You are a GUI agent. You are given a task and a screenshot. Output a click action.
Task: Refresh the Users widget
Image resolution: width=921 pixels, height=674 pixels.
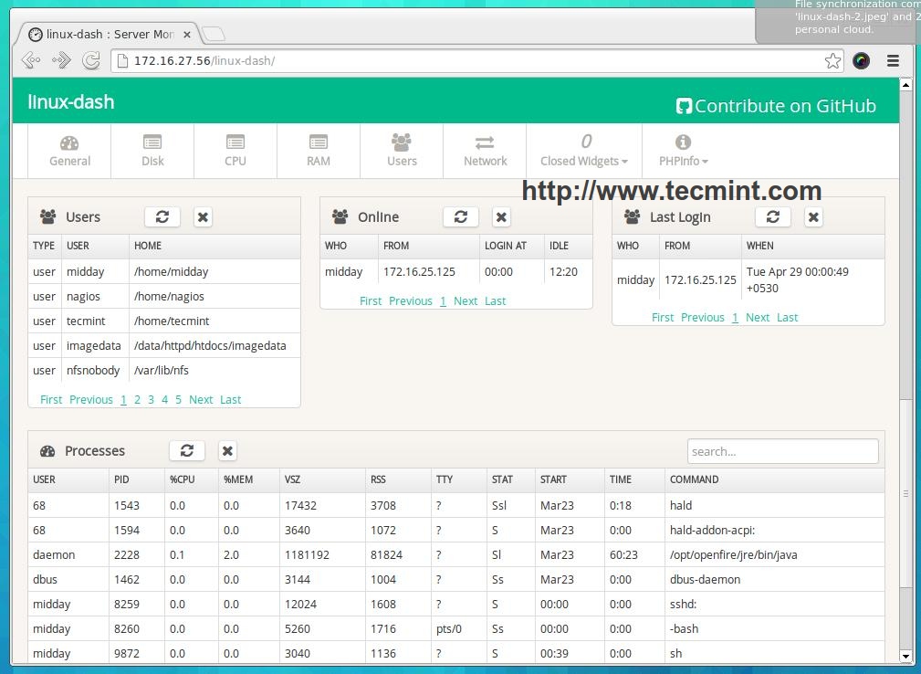click(x=162, y=216)
